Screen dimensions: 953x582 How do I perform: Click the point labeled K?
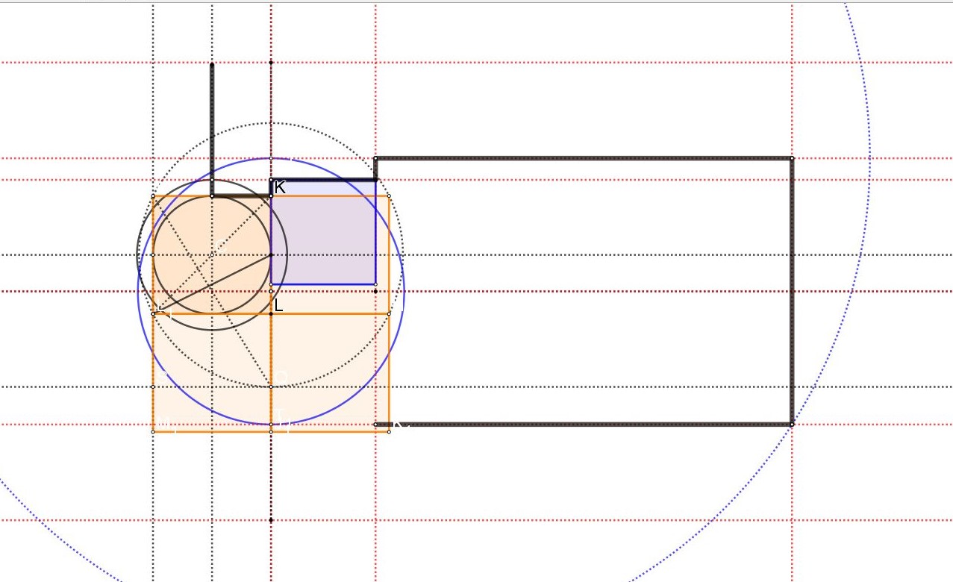(x=271, y=180)
